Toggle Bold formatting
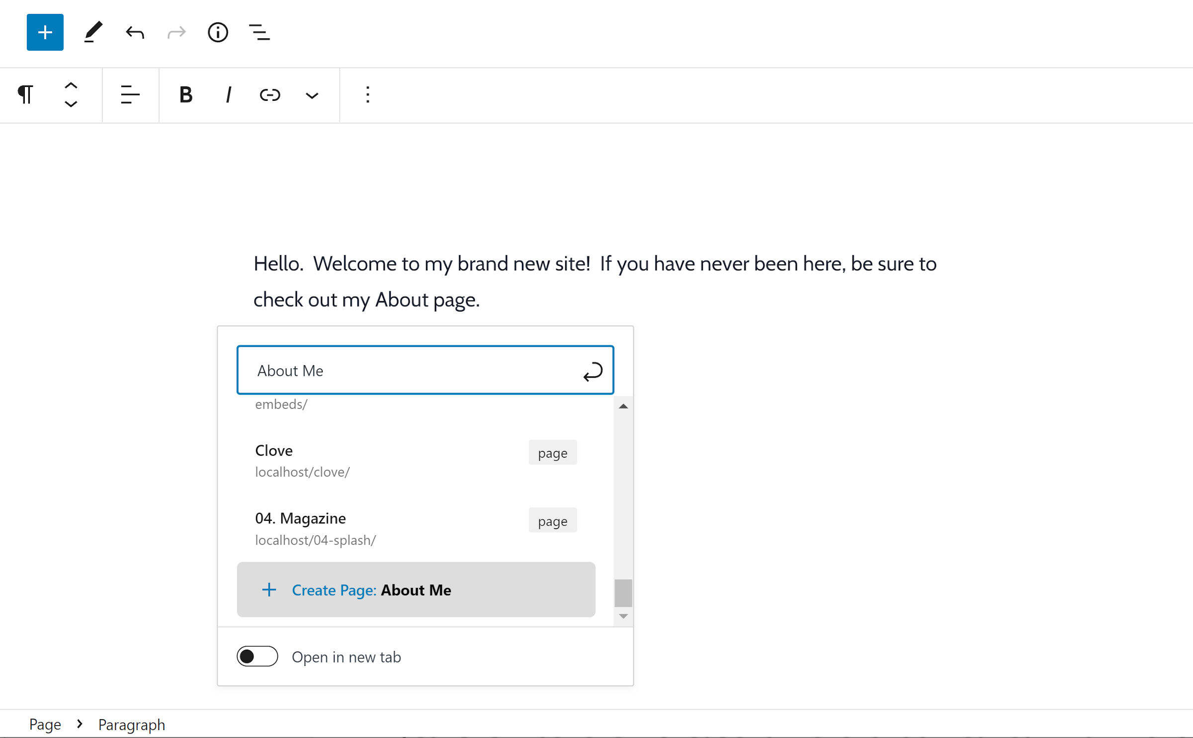The width and height of the screenshot is (1193, 738). click(x=185, y=94)
